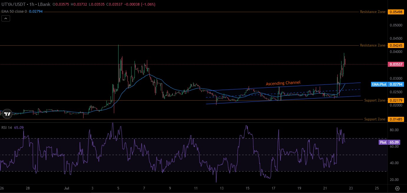The width and height of the screenshot is (407, 193).
Task: Click the EMA value 0.02794 in legend
Action: coord(36,11)
